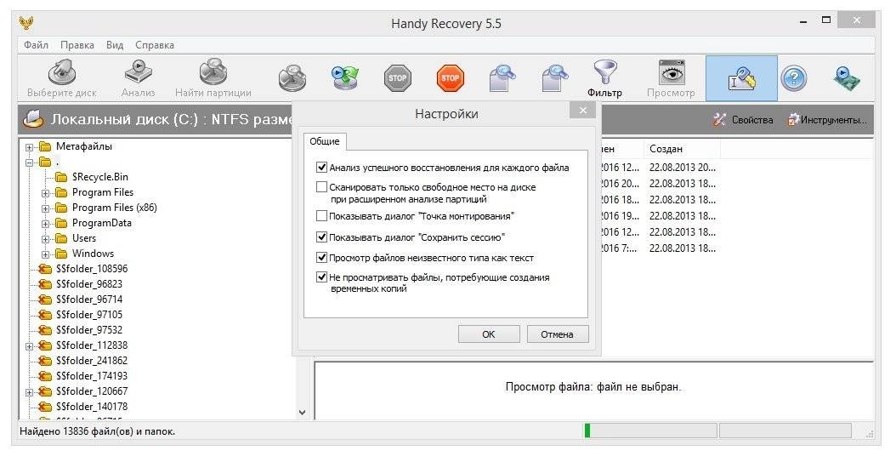The width and height of the screenshot is (896, 462).
Task: Click the Анализ toolbar icon
Action: point(138,73)
